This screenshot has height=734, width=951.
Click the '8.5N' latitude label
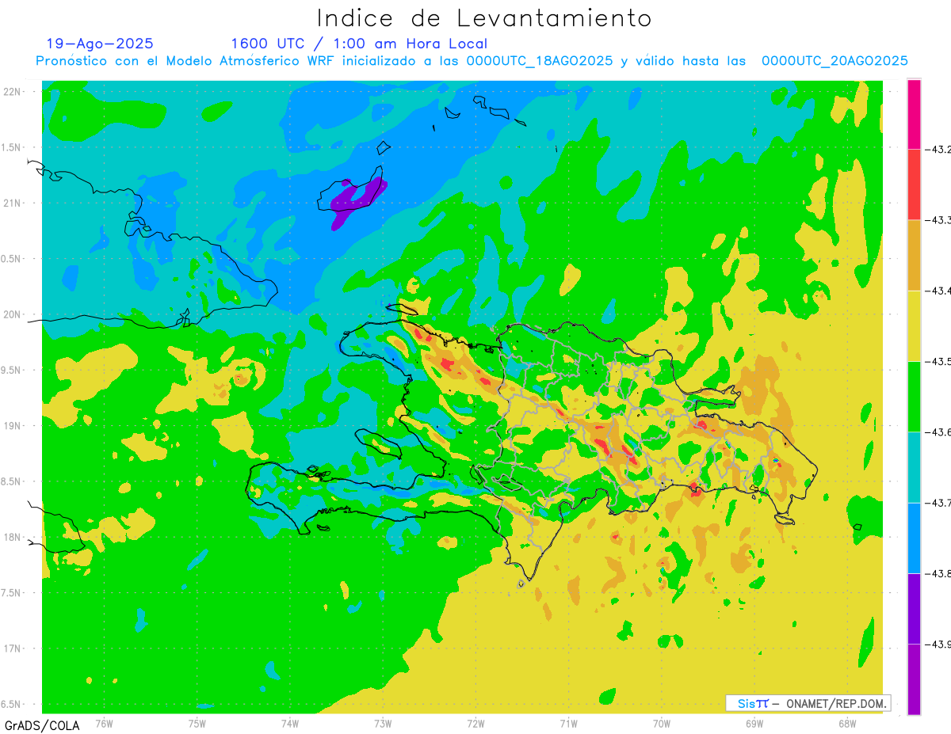click(x=12, y=481)
